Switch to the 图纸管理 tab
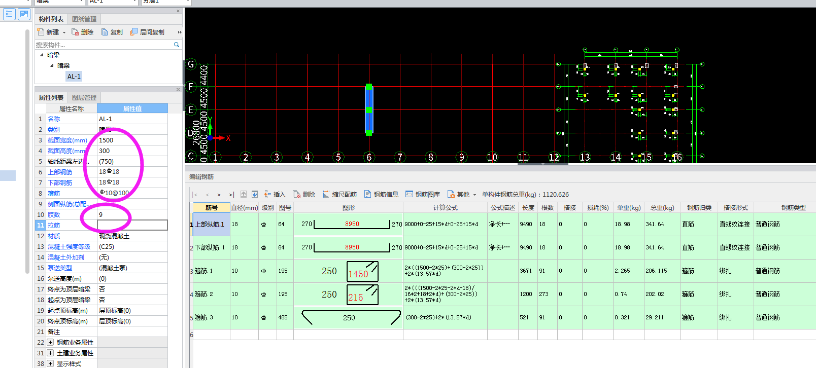 click(x=84, y=19)
